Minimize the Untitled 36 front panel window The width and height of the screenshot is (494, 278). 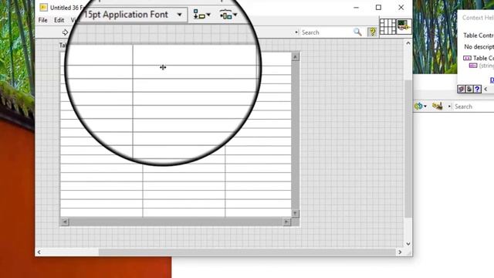click(x=357, y=7)
